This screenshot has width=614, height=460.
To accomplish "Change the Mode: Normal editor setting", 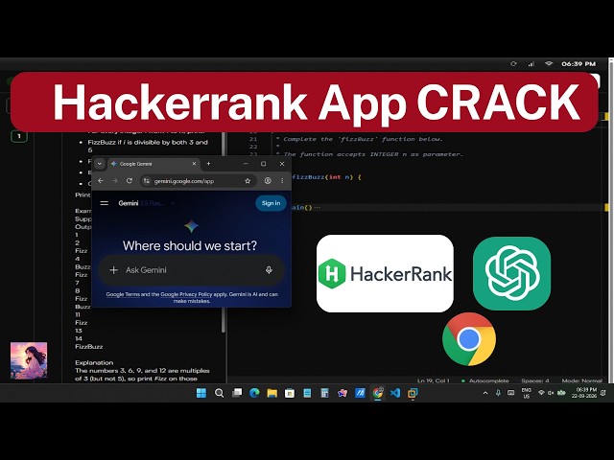I will pyautogui.click(x=582, y=380).
